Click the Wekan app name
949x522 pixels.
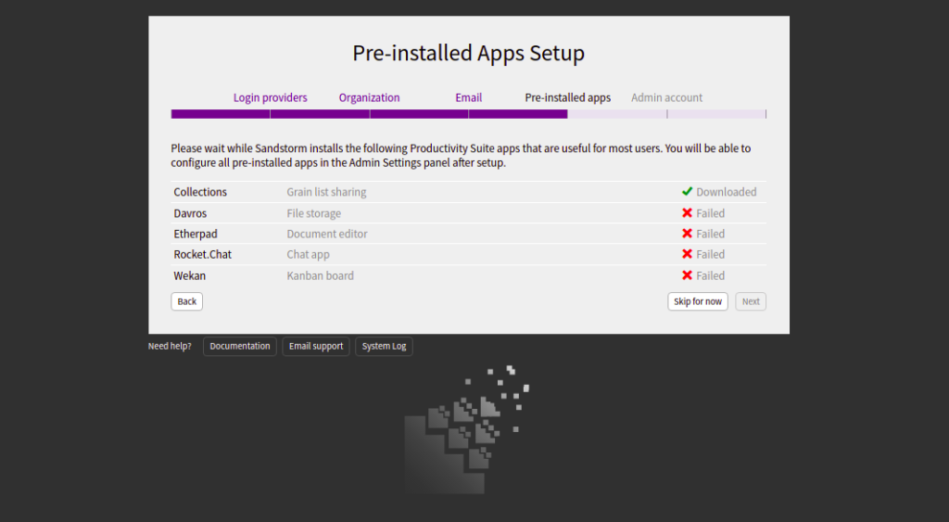coord(189,275)
